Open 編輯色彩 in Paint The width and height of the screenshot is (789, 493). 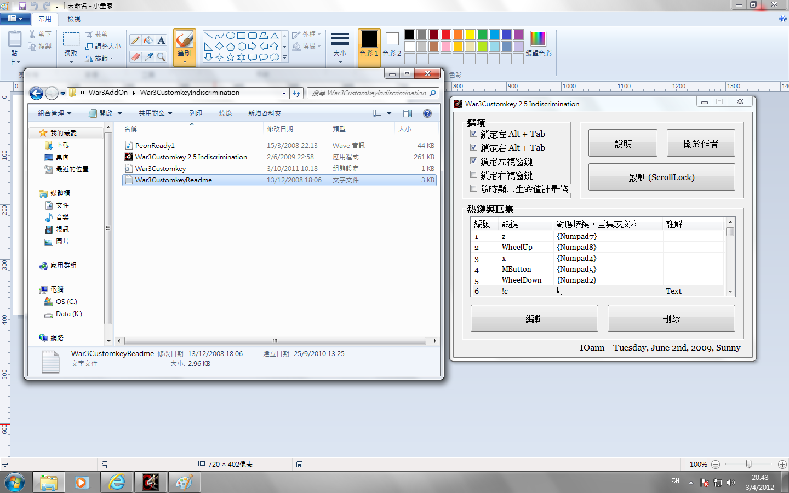[539, 44]
